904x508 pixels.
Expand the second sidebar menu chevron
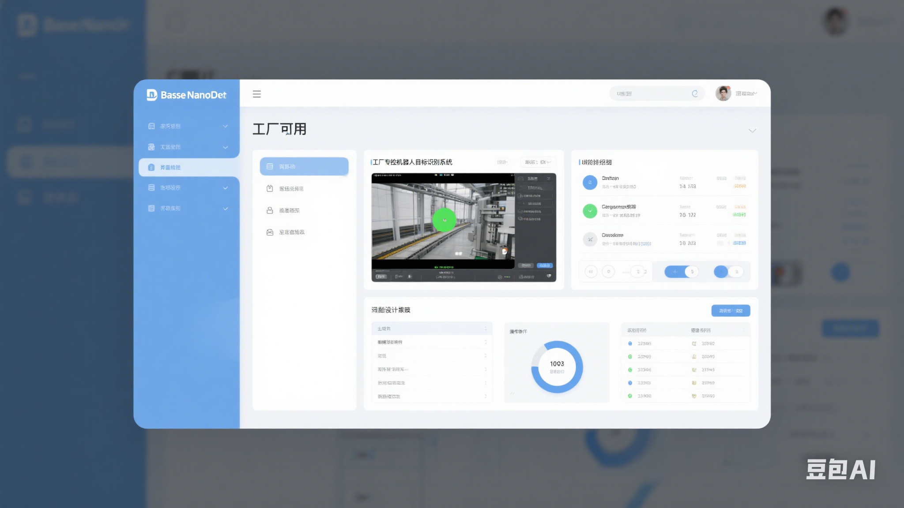click(x=225, y=147)
